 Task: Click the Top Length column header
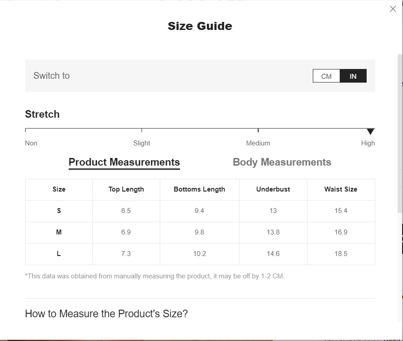[126, 189]
